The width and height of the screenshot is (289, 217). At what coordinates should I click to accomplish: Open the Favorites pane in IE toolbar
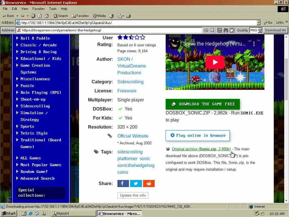(x=80, y=16)
